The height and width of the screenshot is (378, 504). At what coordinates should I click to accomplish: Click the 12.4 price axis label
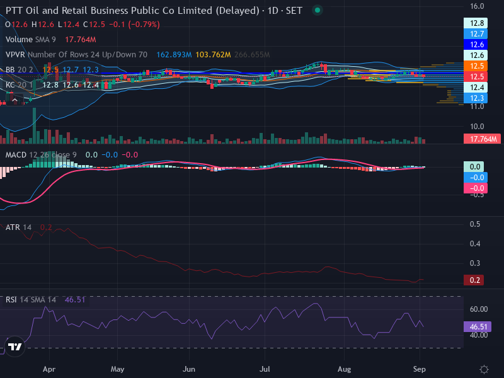click(x=476, y=88)
